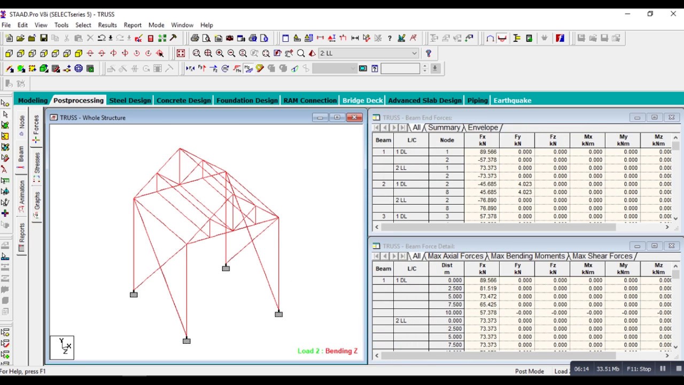
Task: Open Print Preview from the toolbar
Action: point(206,38)
